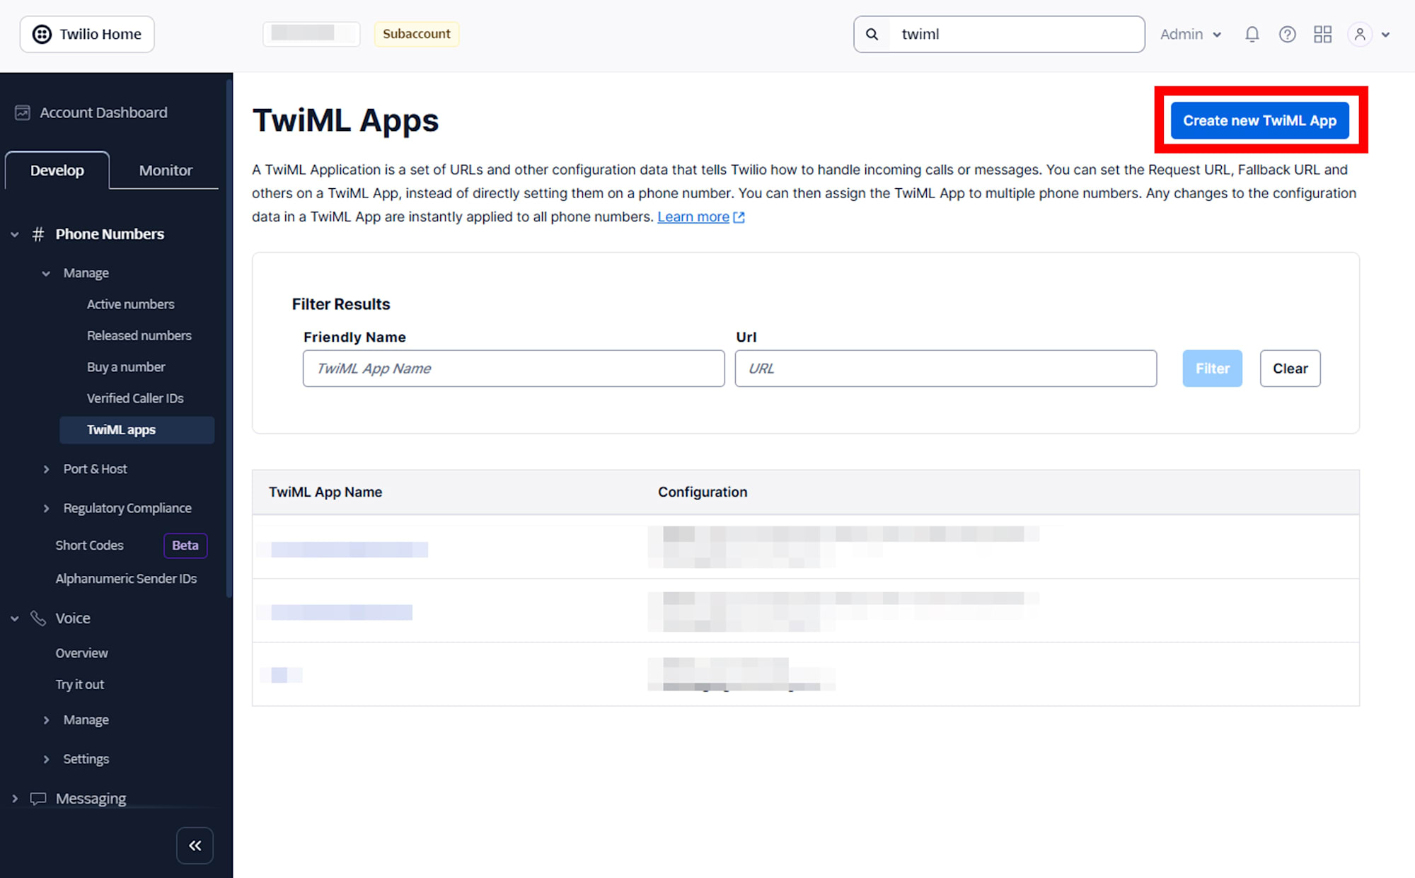
Task: Open Active numbers page
Action: coord(130,304)
